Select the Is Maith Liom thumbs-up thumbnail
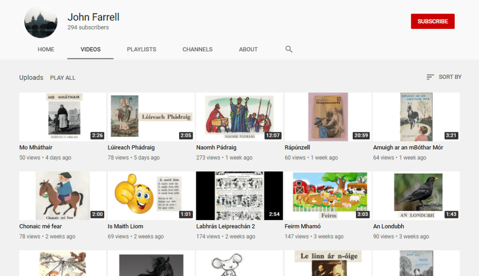 151,196
